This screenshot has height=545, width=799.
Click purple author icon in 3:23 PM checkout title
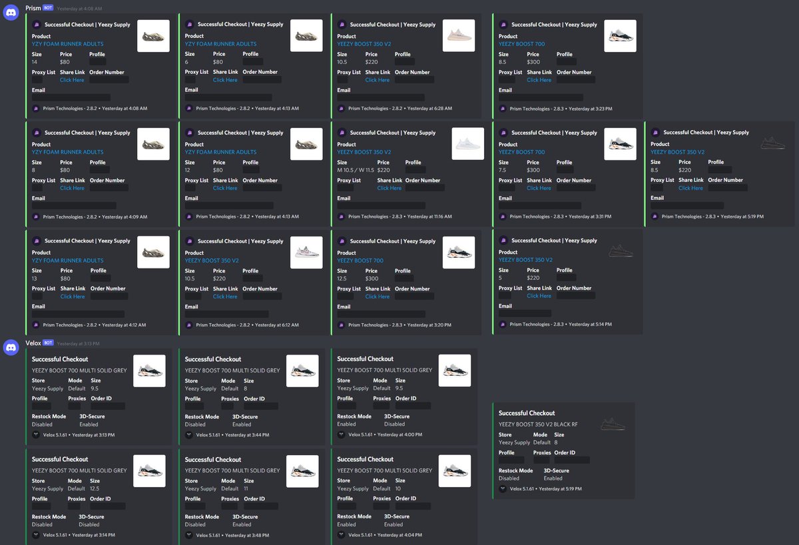(x=503, y=24)
